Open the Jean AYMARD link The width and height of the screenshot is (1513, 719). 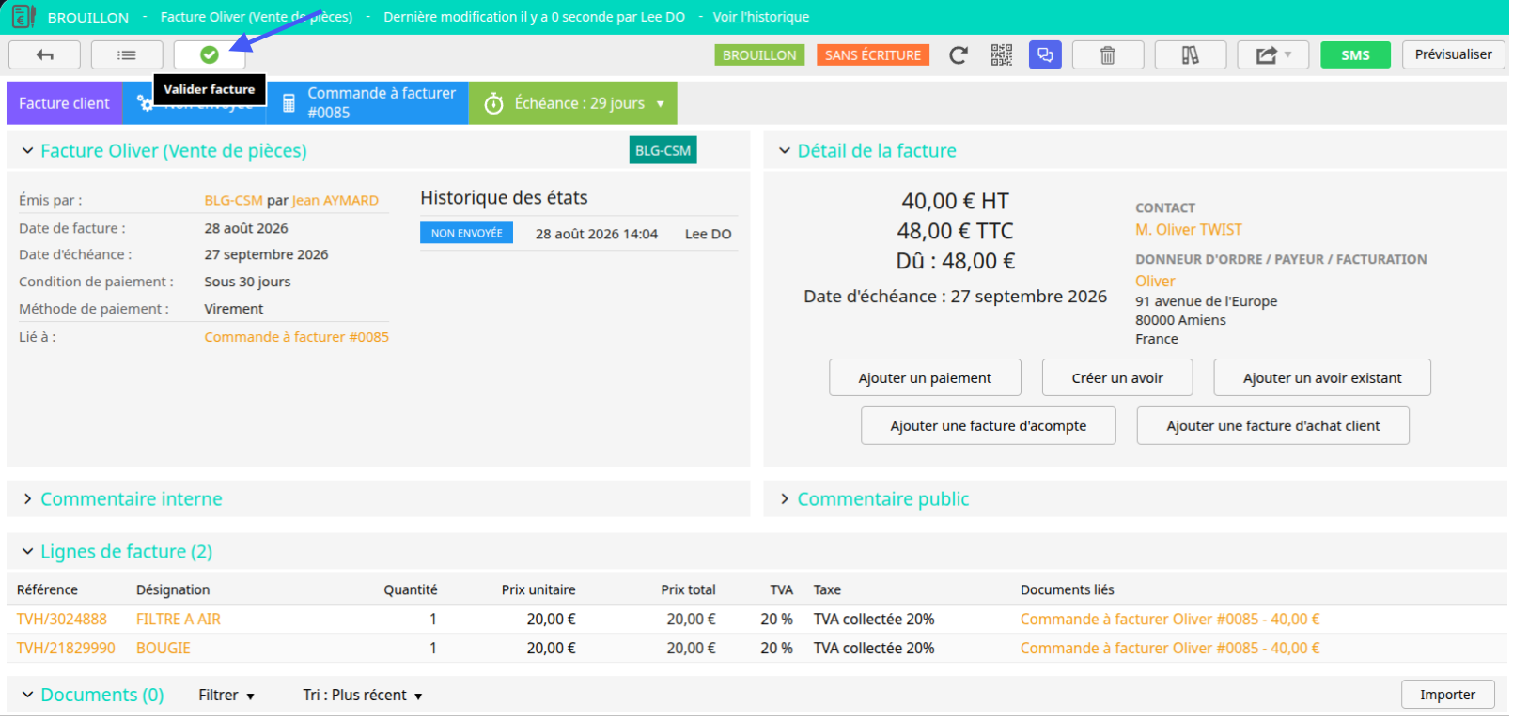click(335, 200)
